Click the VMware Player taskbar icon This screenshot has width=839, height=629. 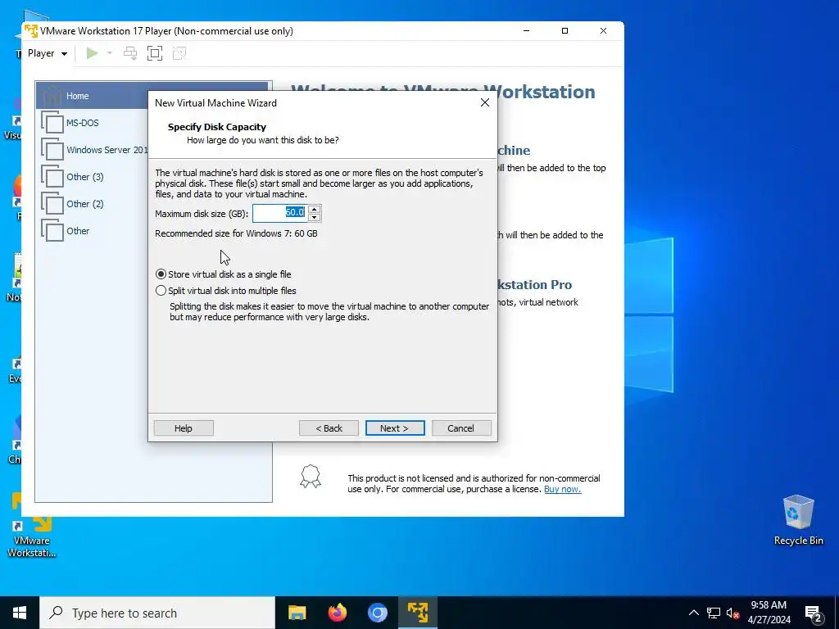tap(417, 613)
